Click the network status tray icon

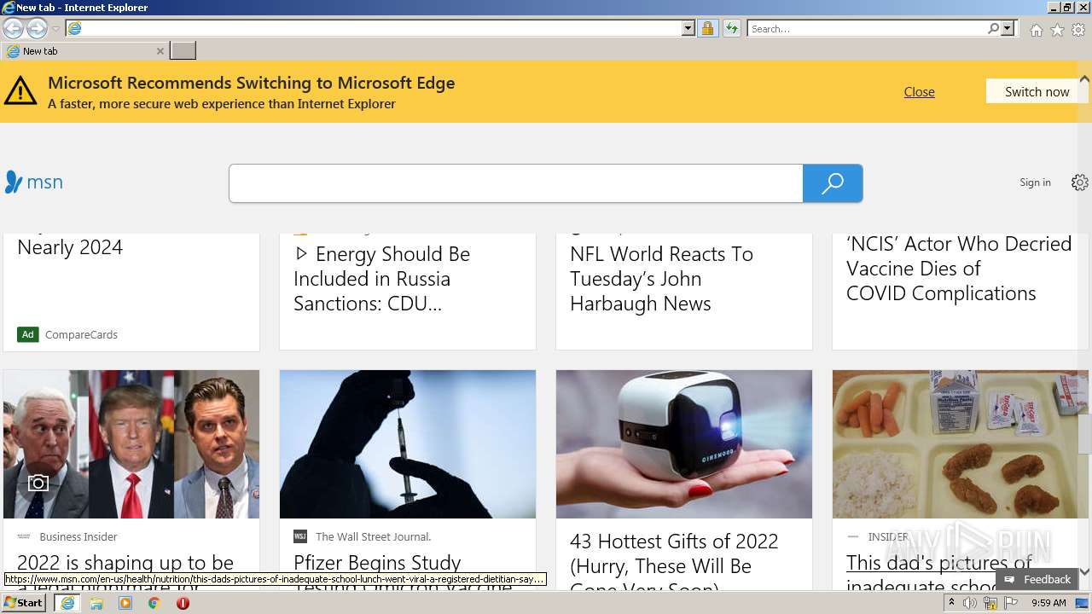point(990,604)
